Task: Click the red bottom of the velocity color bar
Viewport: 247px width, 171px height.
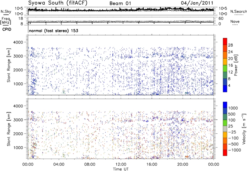Action: [x=225, y=153]
